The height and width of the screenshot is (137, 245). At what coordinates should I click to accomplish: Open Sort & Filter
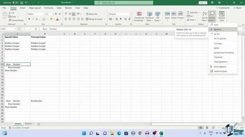(204, 16)
